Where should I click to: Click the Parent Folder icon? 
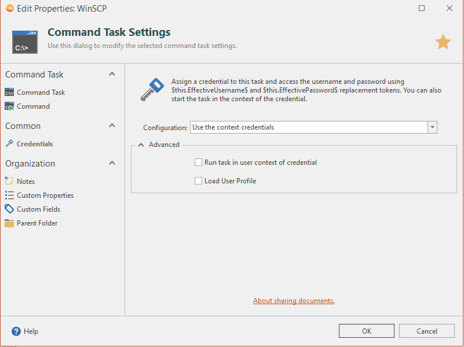[x=9, y=223]
